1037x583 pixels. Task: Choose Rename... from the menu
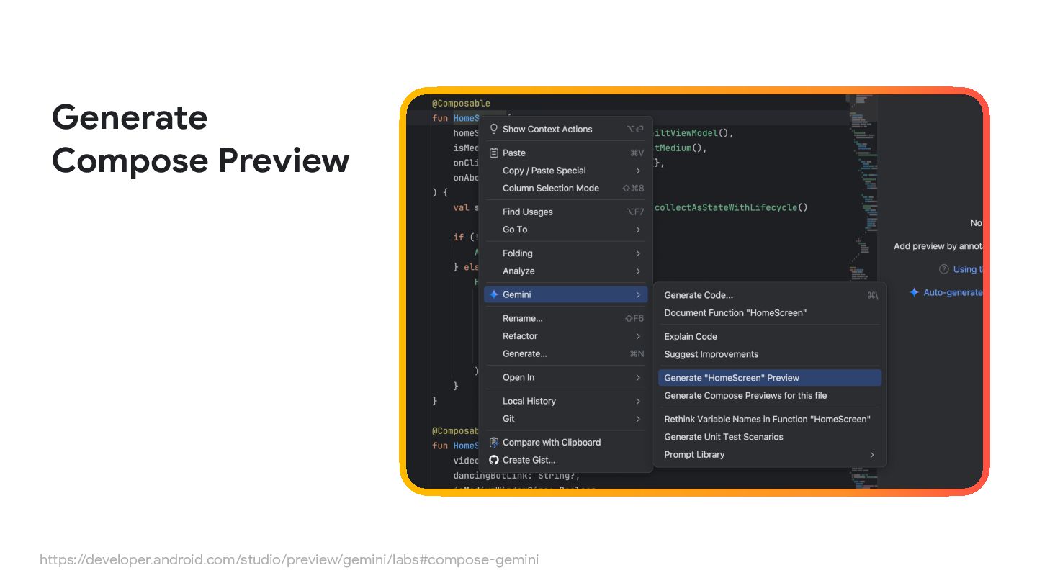click(x=566, y=318)
